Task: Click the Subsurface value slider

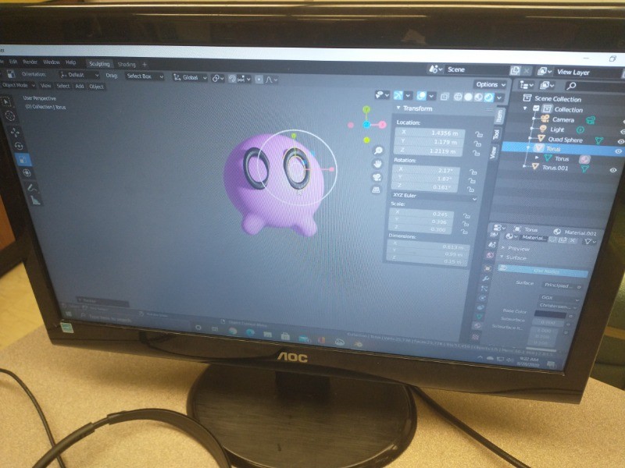Action: point(548,322)
